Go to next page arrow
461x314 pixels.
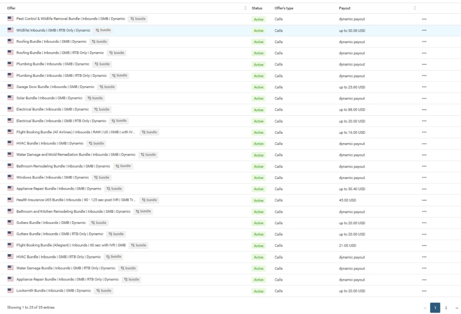(x=457, y=308)
